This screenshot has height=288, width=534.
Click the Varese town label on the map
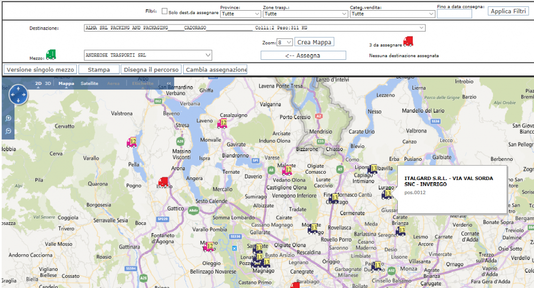coord(272,158)
